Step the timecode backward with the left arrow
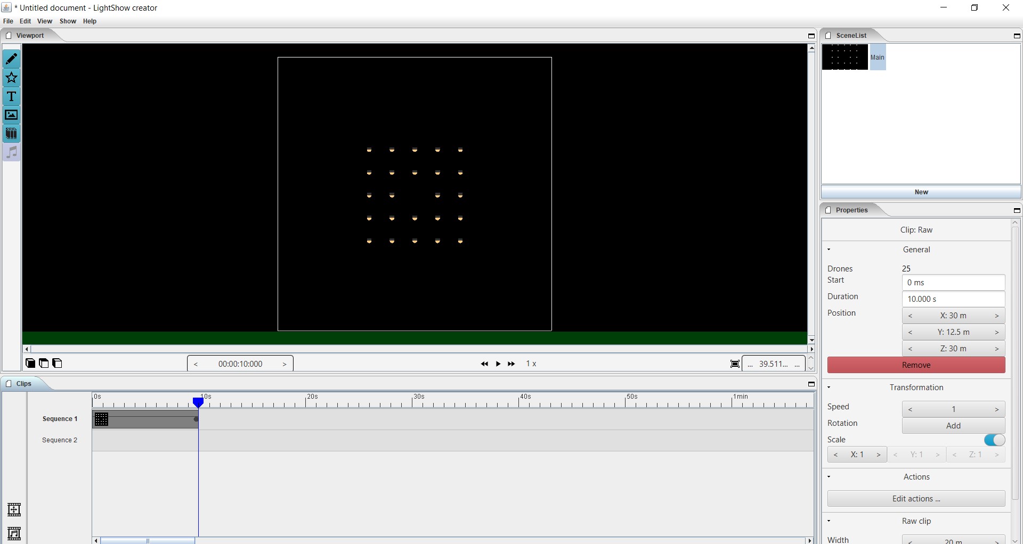This screenshot has width=1023, height=544. (196, 364)
